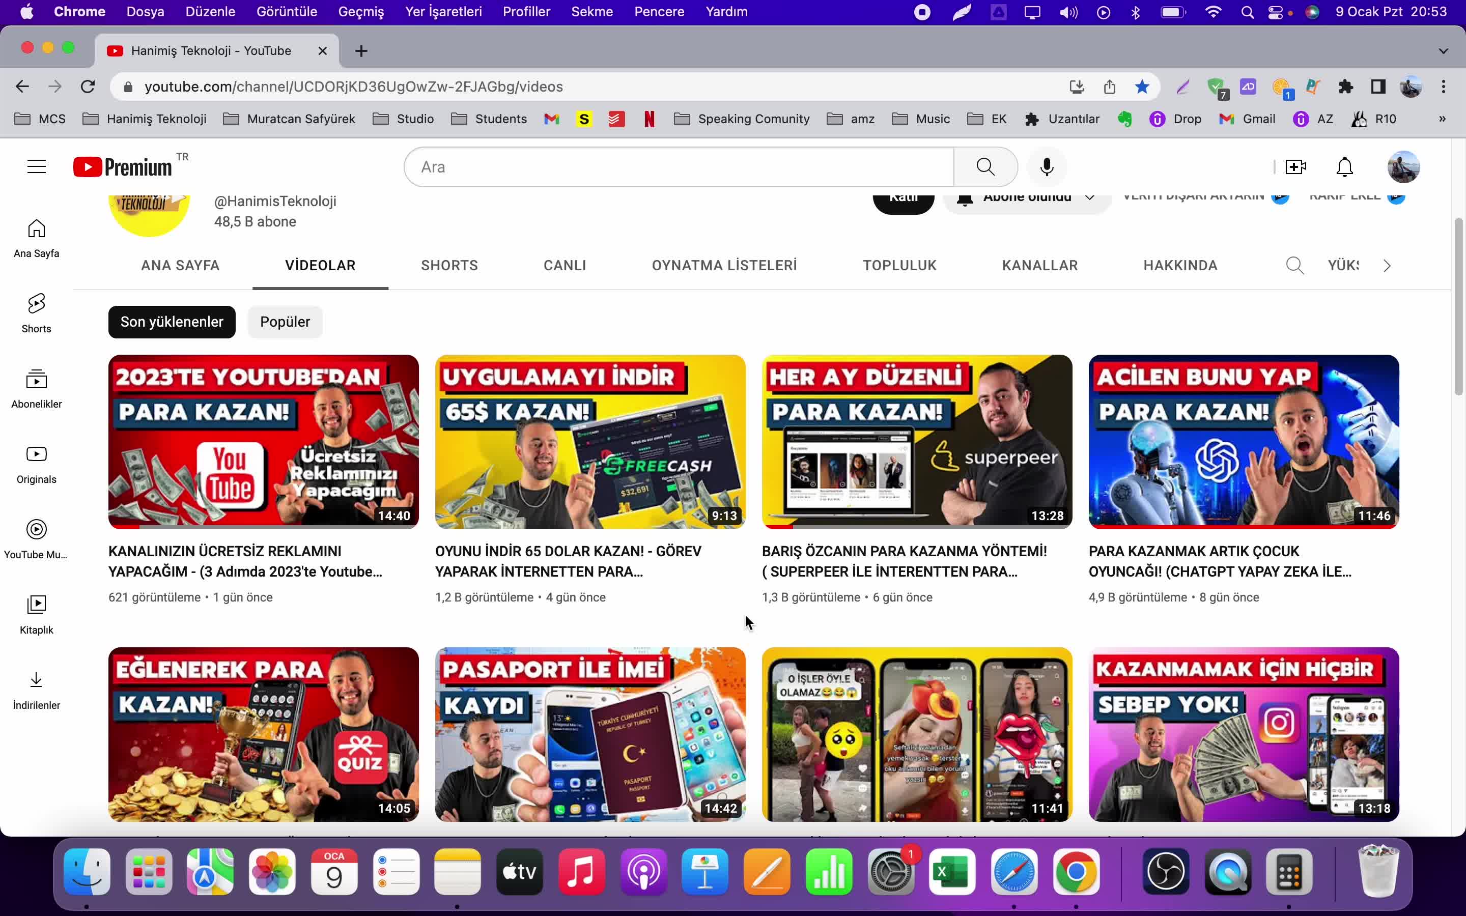Open the tab search dropdown arrow in Chrome
Screen dimensions: 1466x916
pos(1444,51)
